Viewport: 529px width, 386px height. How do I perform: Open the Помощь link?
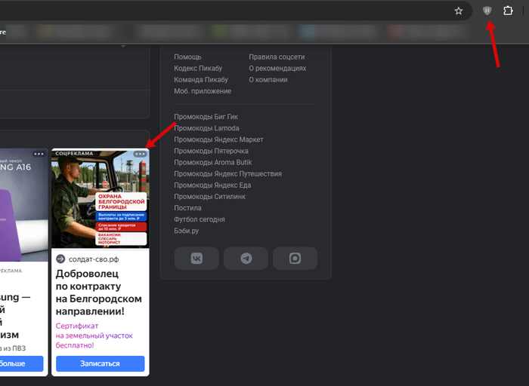[x=187, y=57]
